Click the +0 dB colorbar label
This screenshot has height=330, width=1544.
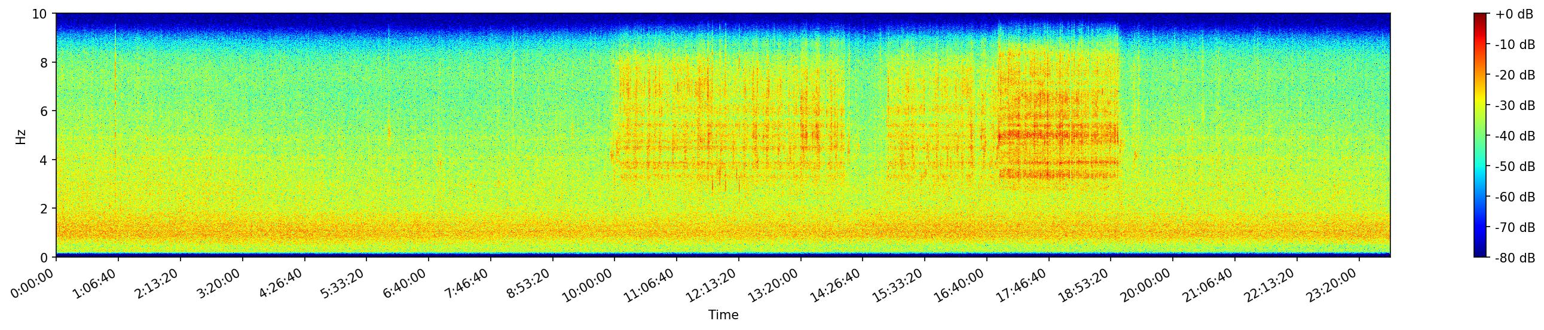pyautogui.click(x=1513, y=14)
